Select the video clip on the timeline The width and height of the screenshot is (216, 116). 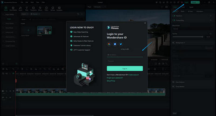(x=90, y=92)
